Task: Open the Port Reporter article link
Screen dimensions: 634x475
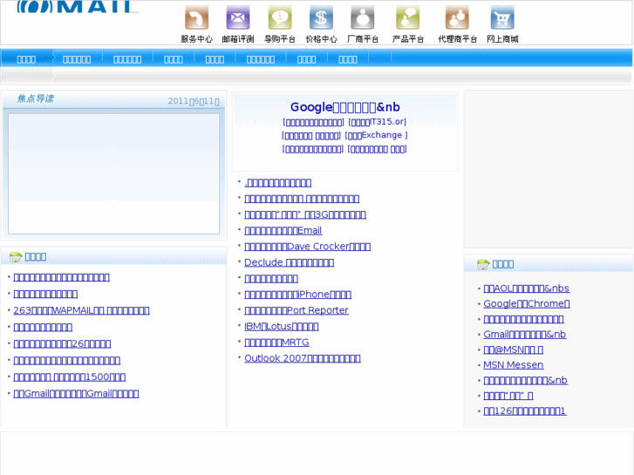Action: pos(296,310)
